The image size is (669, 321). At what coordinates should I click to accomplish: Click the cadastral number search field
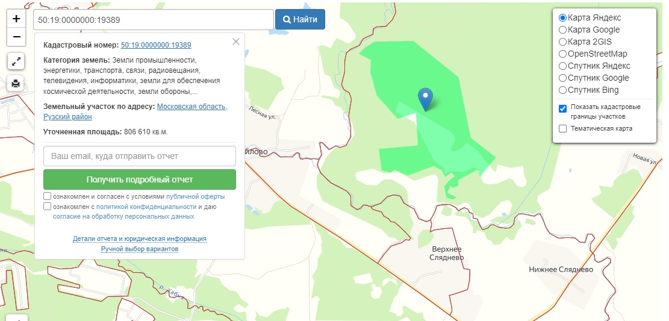pyautogui.click(x=154, y=19)
